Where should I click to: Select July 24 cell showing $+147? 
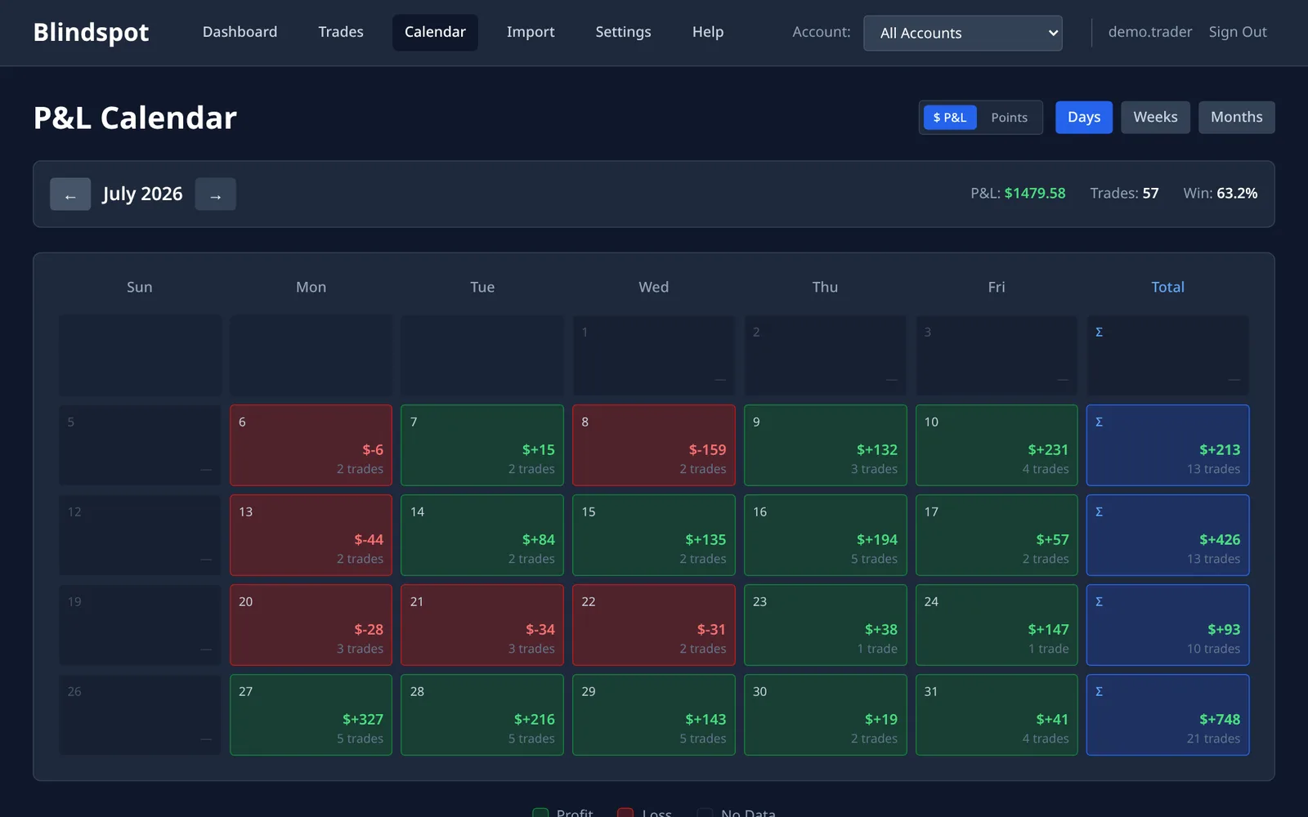(997, 625)
